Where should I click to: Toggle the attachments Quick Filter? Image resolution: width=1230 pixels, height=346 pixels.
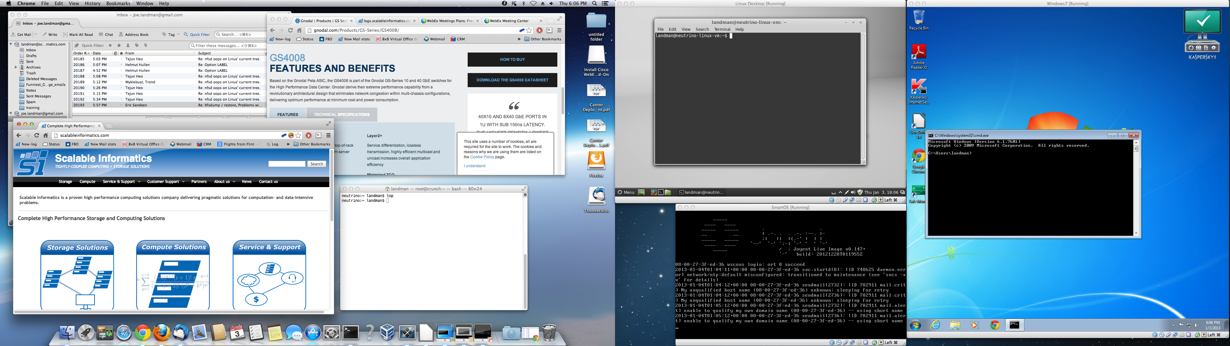tap(146, 46)
